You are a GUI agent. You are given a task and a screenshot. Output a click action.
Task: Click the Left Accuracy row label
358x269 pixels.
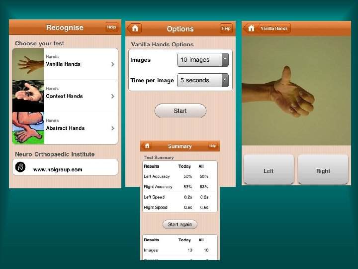pyautogui.click(x=157, y=176)
